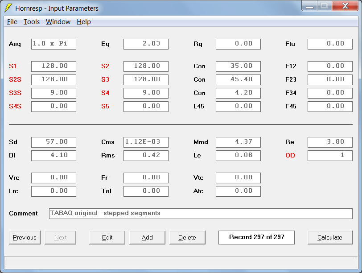Open the File menu
Screen dimensions: 362x273
pos(12,22)
